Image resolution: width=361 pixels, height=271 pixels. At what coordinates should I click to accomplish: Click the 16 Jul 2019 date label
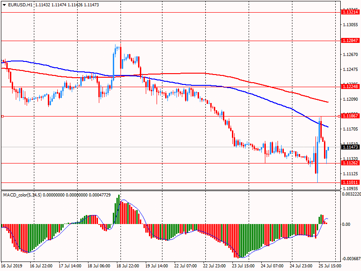pos(12,266)
